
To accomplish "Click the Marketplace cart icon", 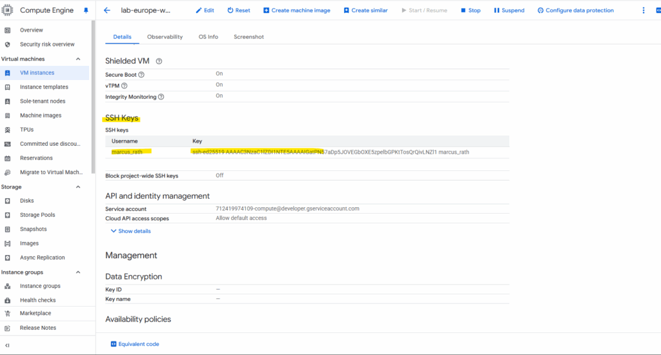I will pyautogui.click(x=7, y=313).
